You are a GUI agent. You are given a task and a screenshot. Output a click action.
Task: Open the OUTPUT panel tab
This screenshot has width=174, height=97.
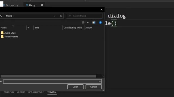(21, 92)
